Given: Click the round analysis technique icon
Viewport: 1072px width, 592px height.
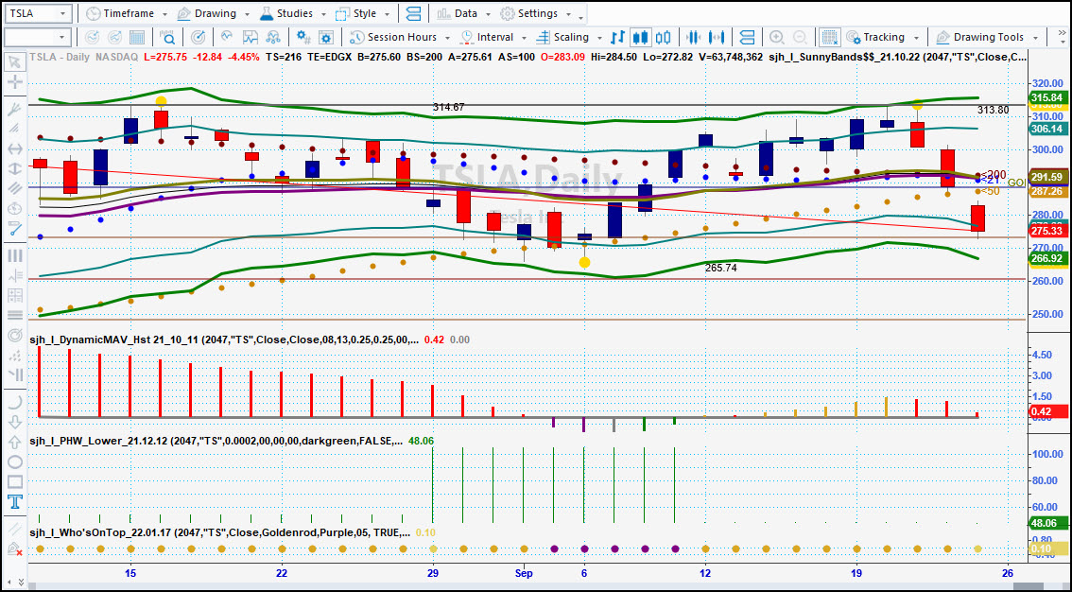Looking at the screenshot, I should (227, 37).
